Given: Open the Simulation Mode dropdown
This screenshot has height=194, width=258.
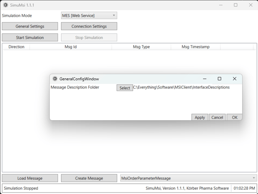Looking at the screenshot, I should (x=89, y=16).
